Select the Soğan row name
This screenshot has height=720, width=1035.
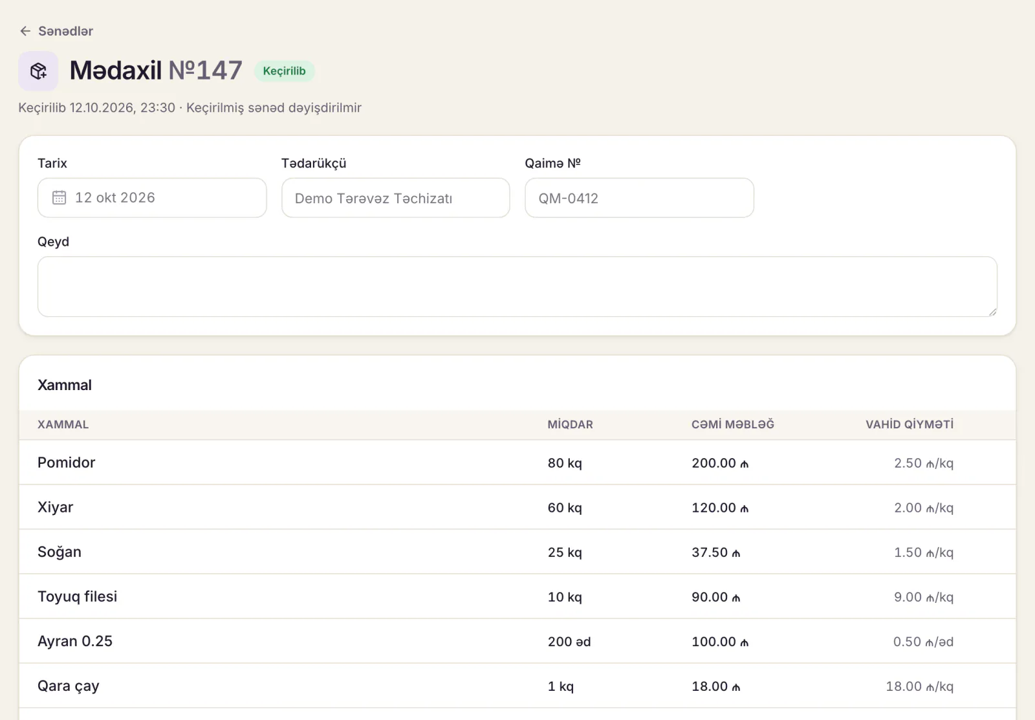click(60, 552)
